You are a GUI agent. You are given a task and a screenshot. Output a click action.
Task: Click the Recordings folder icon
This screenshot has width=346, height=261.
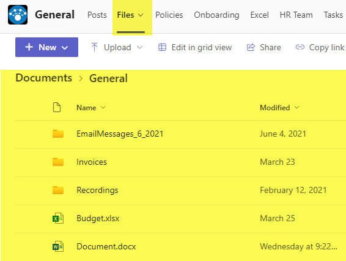(x=58, y=190)
